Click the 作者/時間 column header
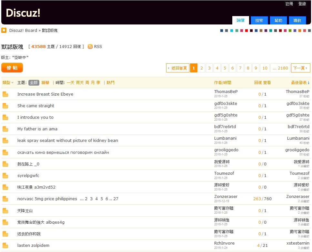This screenshot has width=312, height=252. (223, 82)
